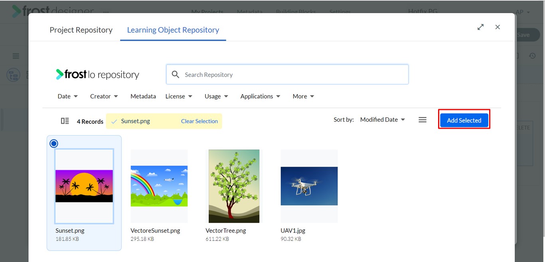
Task: Expand the Creator filter dropdown
Action: click(x=104, y=96)
